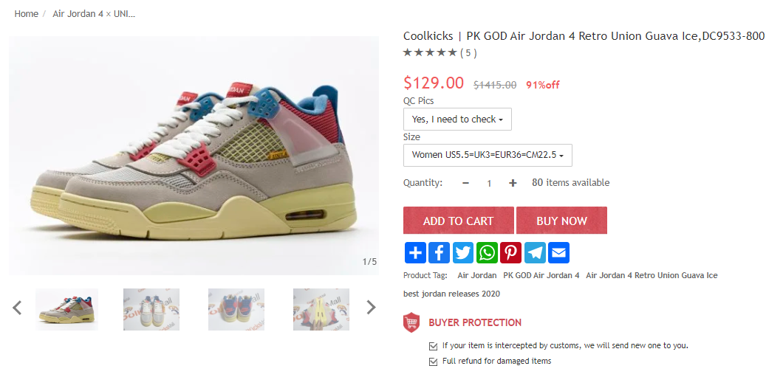Screen dimensions: 783x377
Task: Increase quantity with plus button
Action: click(513, 183)
